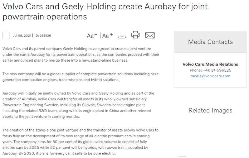
Task: Click the Volvo Cars Media Relations contact name
Action: 210,64
